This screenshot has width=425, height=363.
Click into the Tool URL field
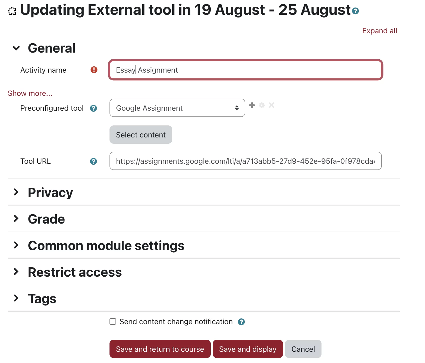point(245,161)
